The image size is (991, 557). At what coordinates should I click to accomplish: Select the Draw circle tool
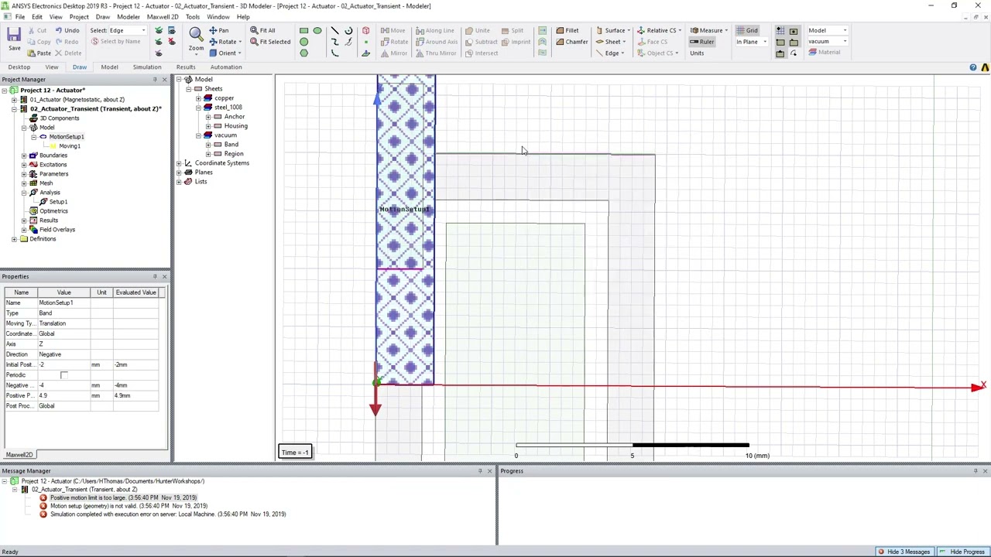click(303, 41)
